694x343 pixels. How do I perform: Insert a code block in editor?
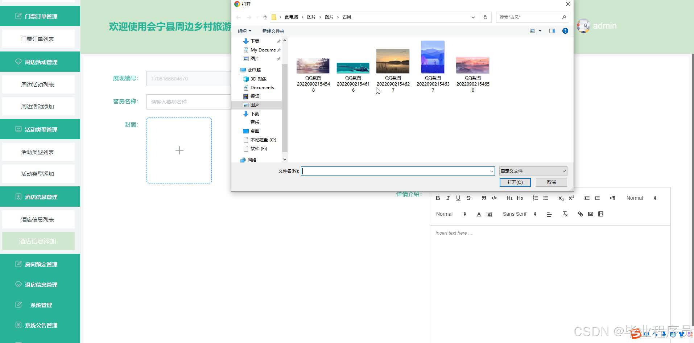[x=494, y=198]
